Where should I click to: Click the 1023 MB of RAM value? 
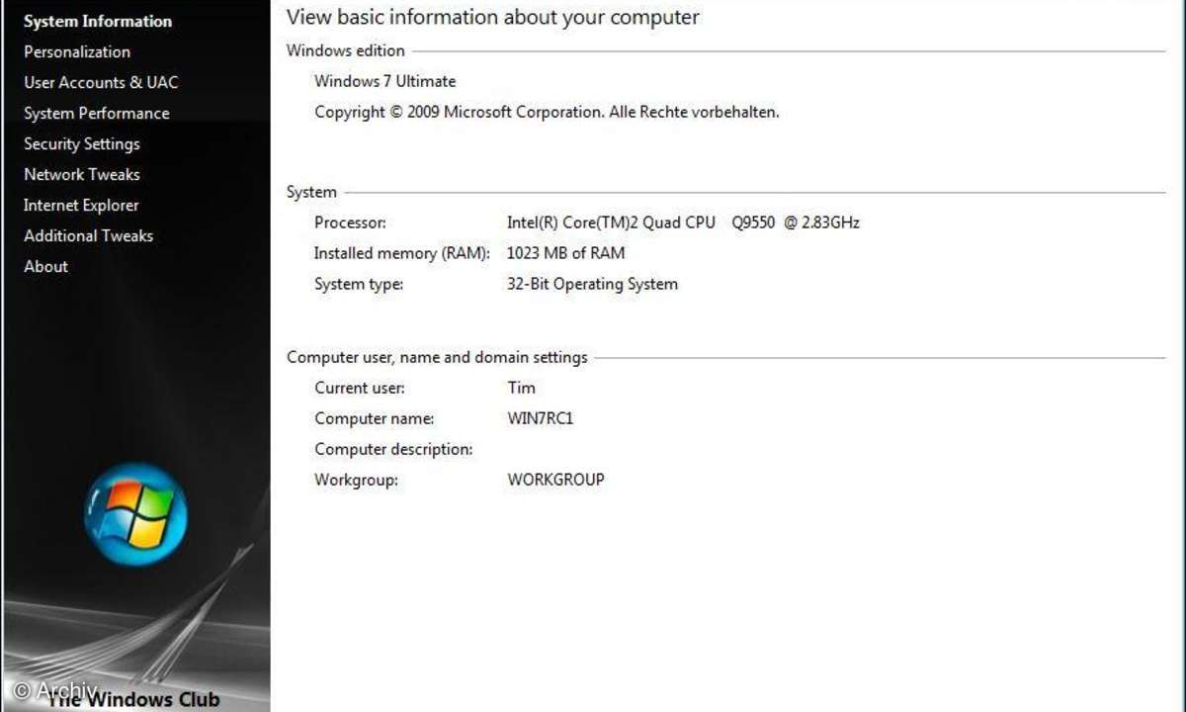566,253
